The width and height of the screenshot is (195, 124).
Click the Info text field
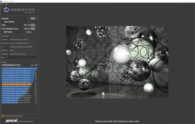[x=23, y=58]
